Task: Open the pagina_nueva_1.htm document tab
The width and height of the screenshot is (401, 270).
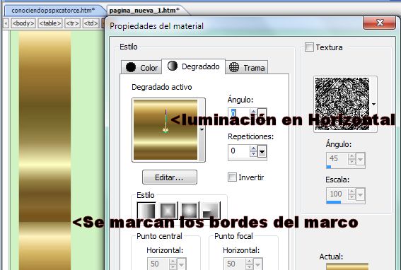Action: pyautogui.click(x=144, y=11)
